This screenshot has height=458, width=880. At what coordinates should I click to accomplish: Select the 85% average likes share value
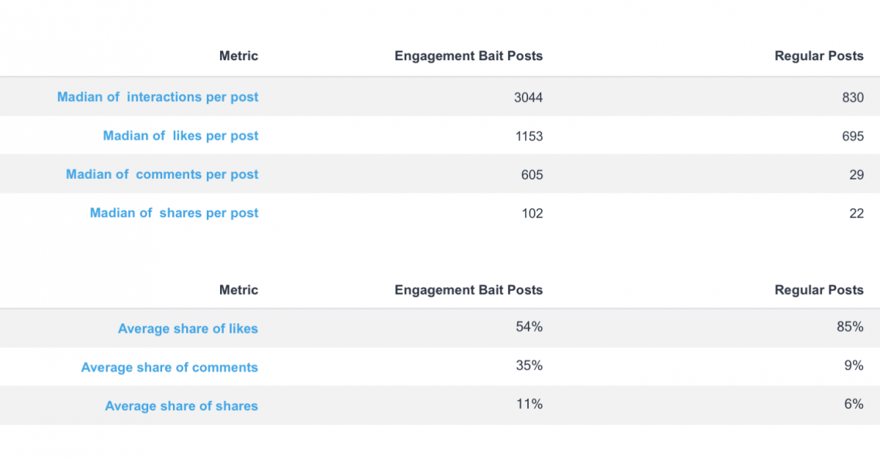click(x=850, y=327)
